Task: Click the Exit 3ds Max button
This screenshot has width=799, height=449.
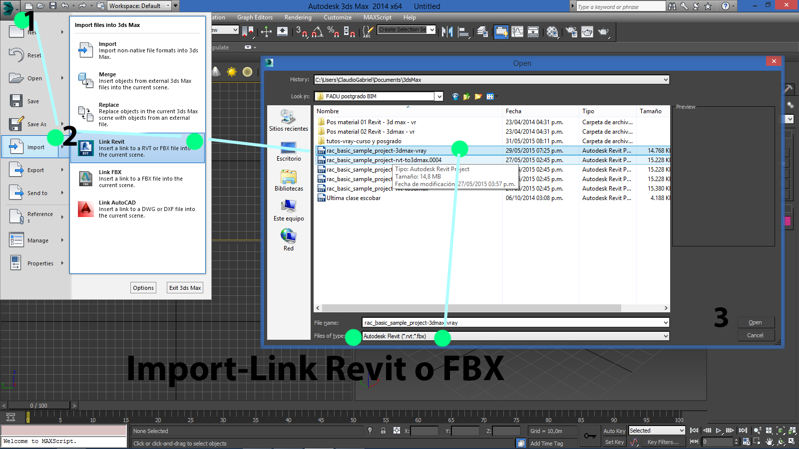Action: click(x=185, y=288)
